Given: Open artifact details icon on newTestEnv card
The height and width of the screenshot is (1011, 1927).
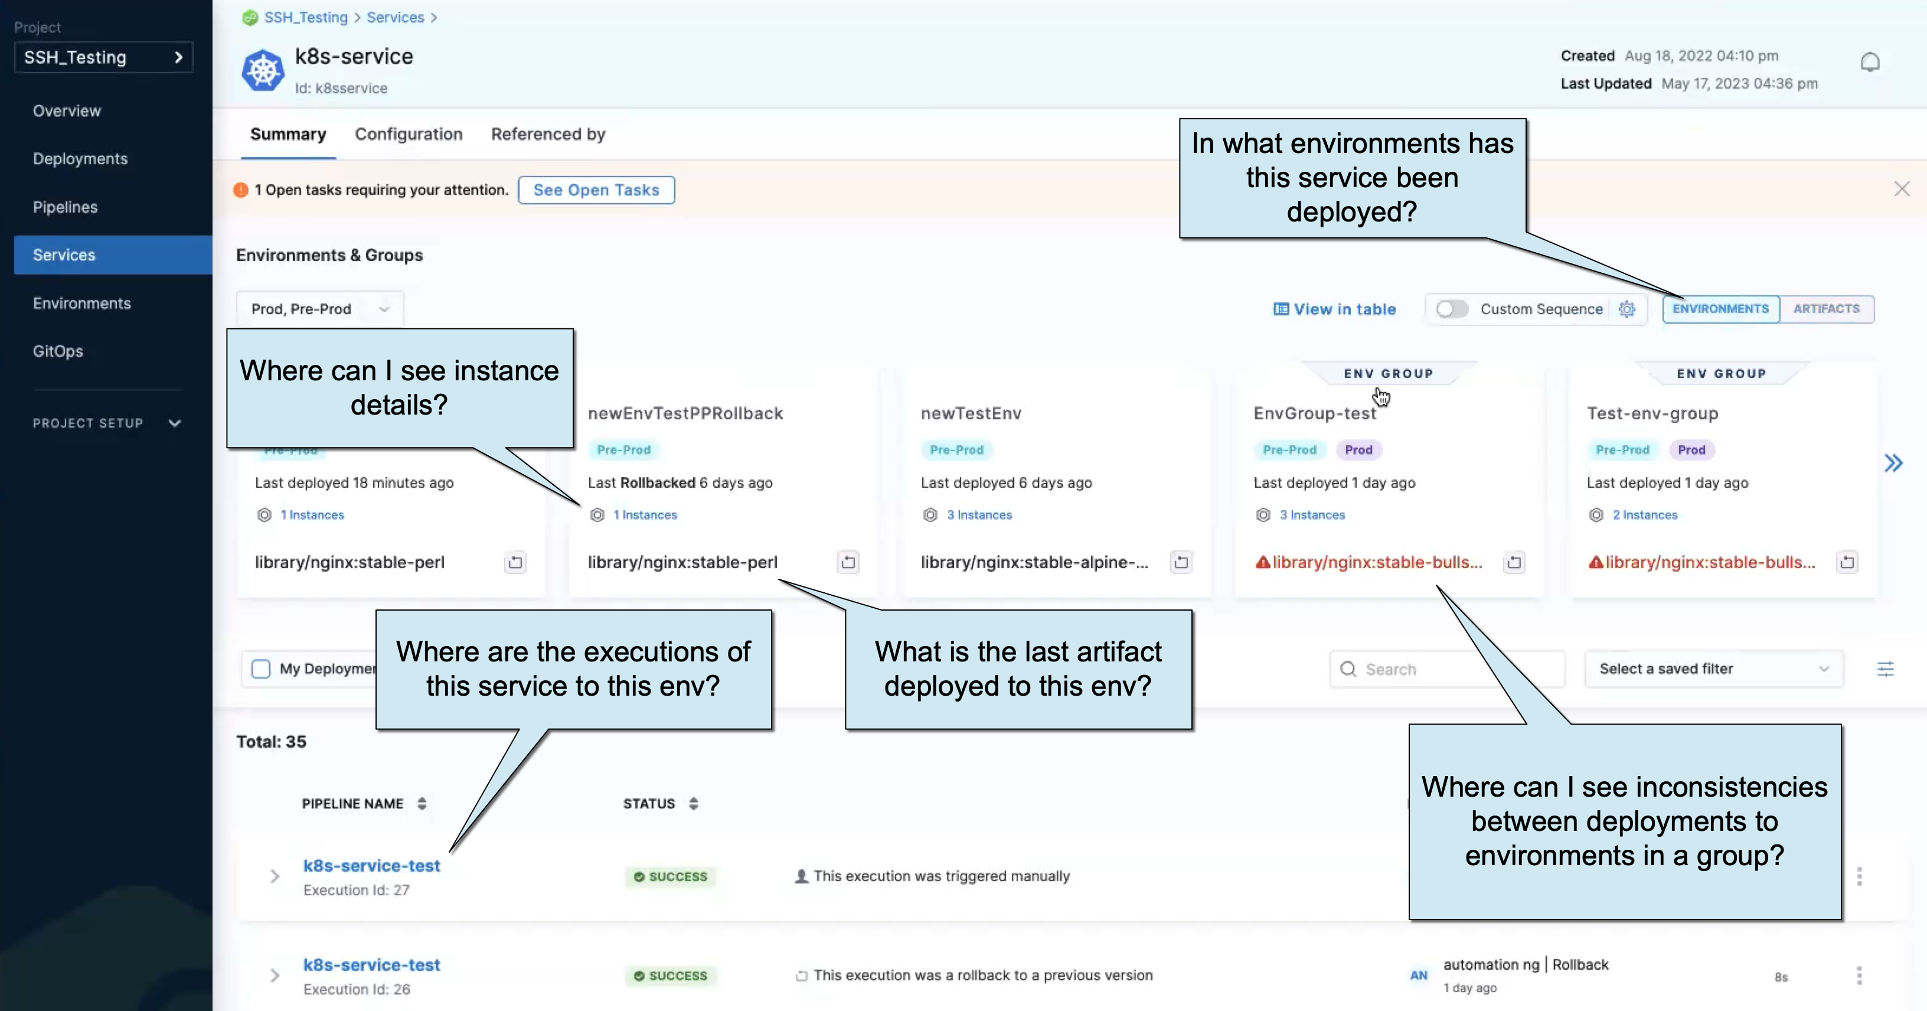Looking at the screenshot, I should coord(1180,562).
